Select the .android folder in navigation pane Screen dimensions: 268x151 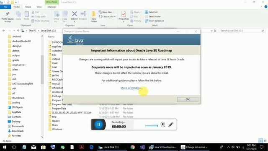click(16, 36)
